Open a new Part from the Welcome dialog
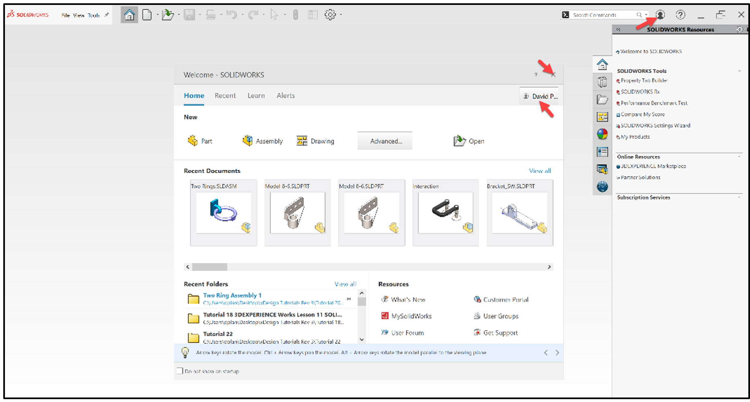Screen dimensions: 750x402 tap(200, 141)
